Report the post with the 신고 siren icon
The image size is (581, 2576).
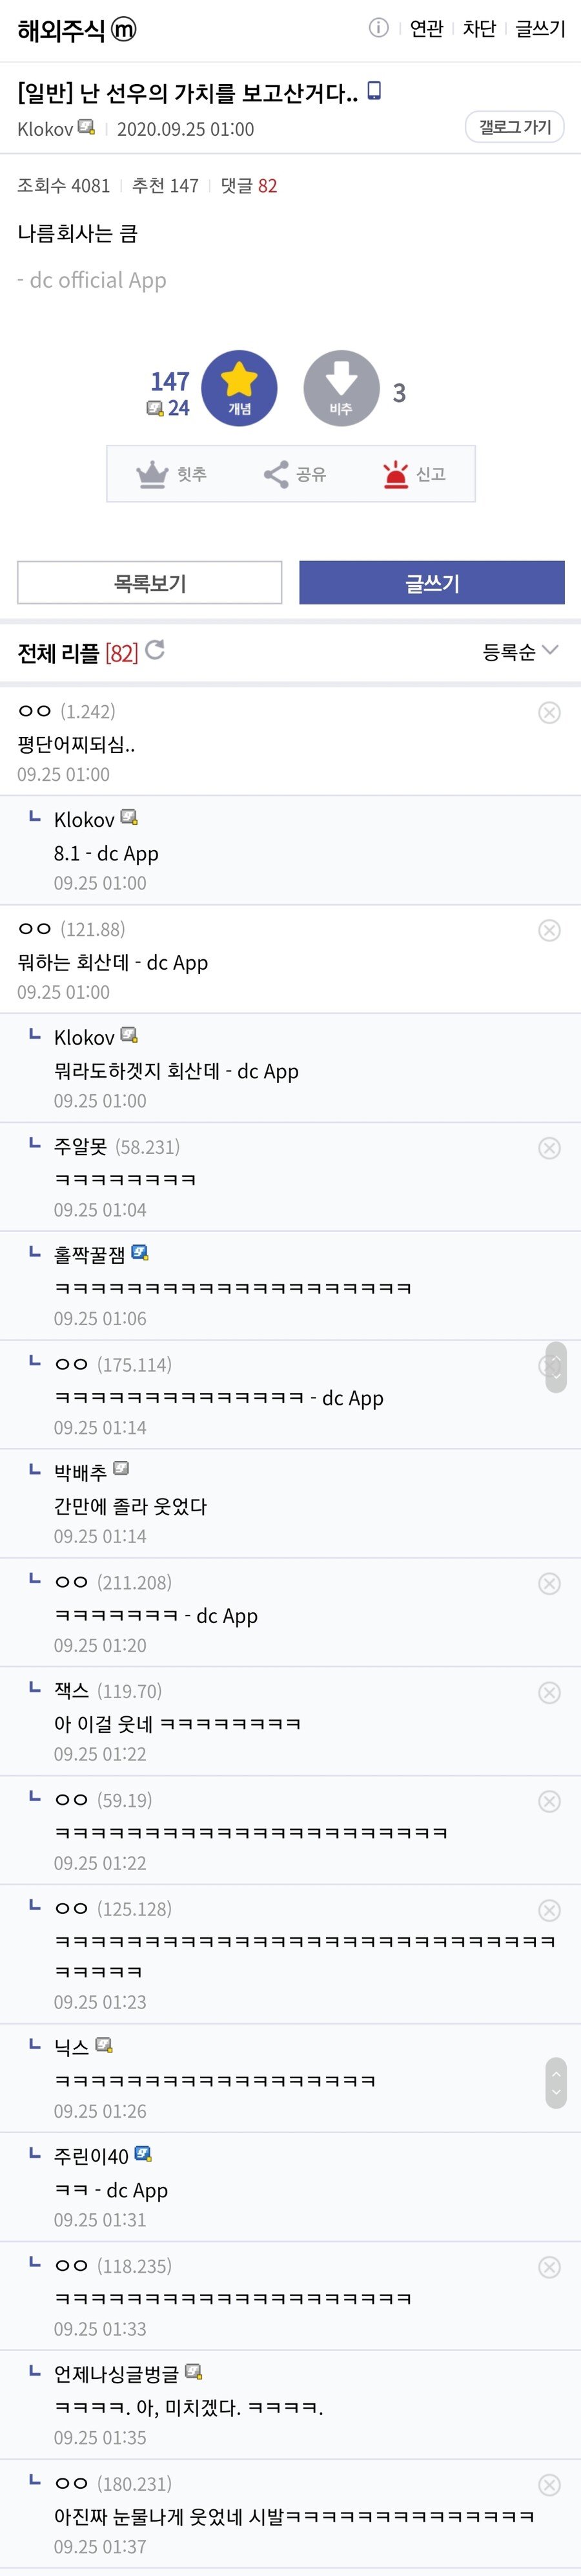click(x=395, y=474)
